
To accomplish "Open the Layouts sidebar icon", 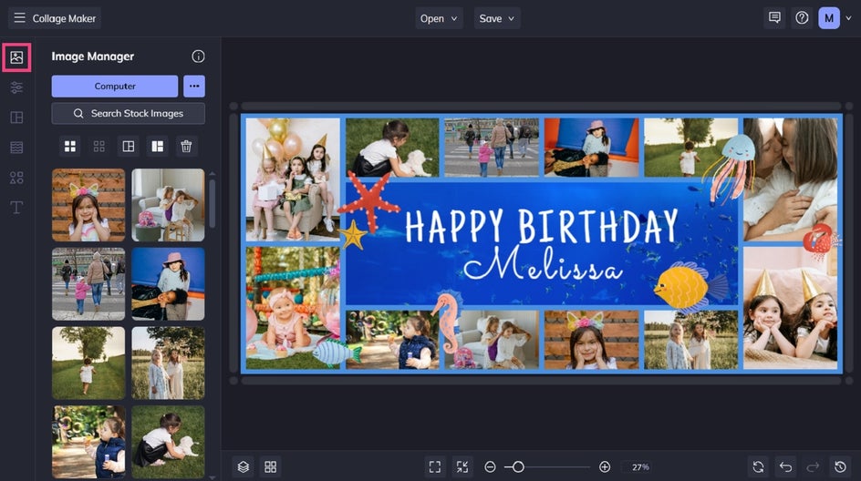I will pos(16,118).
